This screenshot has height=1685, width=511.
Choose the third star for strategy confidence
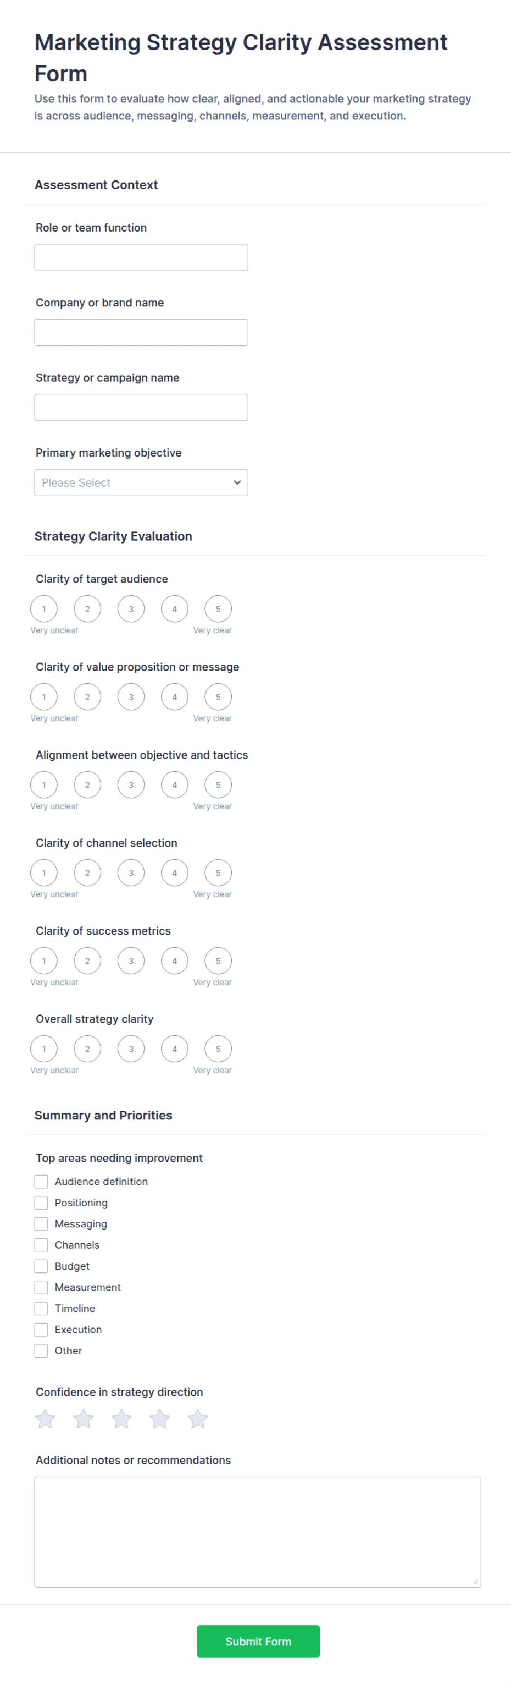coord(121,1419)
